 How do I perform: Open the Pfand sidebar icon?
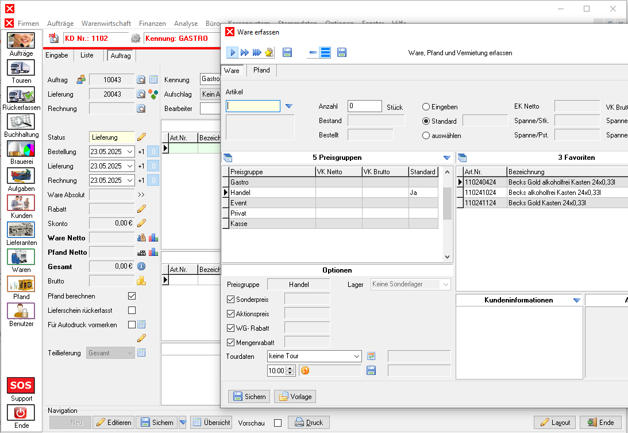click(x=21, y=284)
